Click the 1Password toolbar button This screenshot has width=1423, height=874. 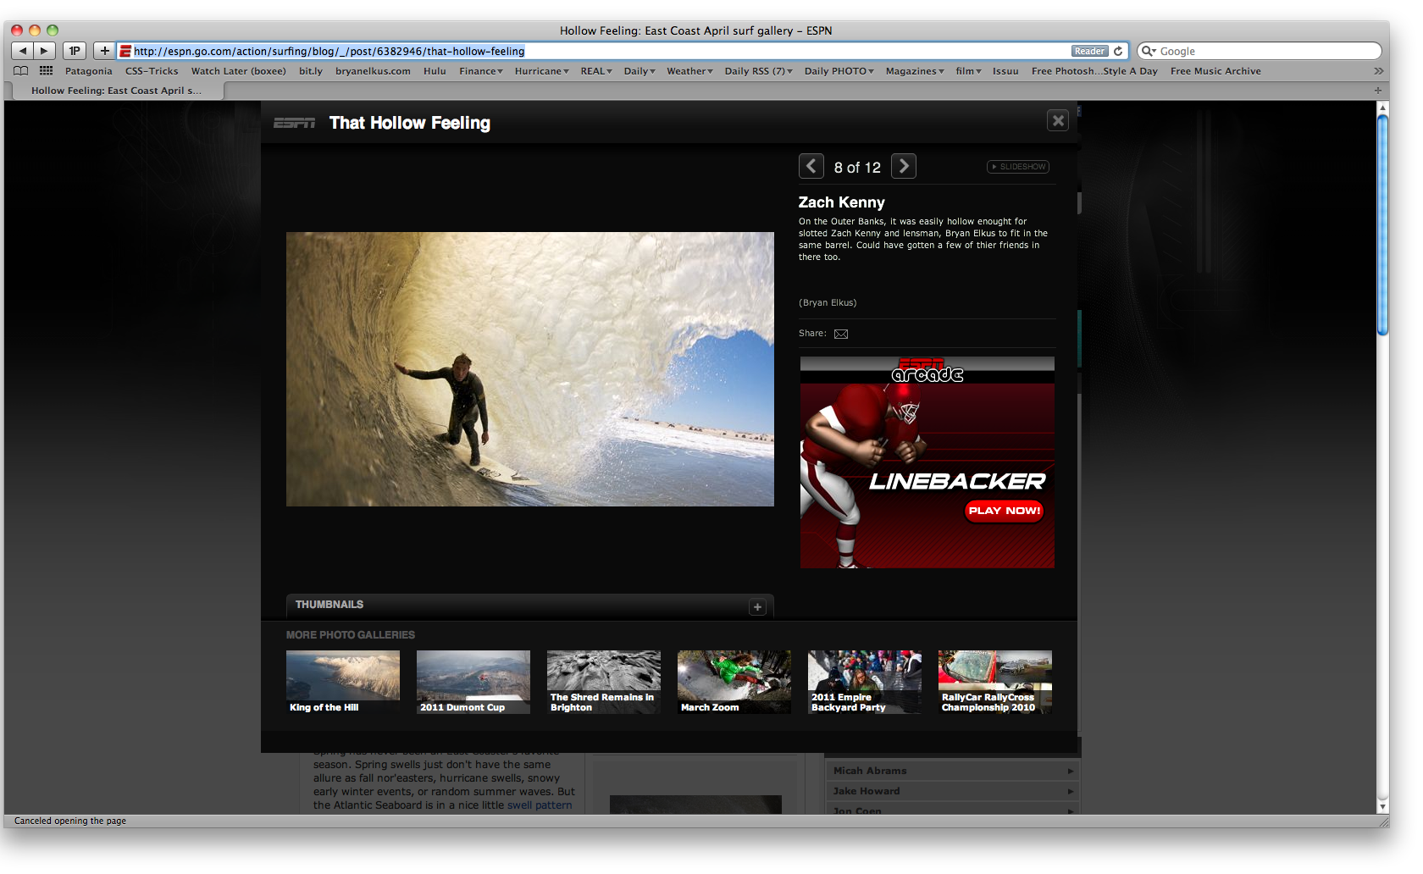pyautogui.click(x=75, y=51)
